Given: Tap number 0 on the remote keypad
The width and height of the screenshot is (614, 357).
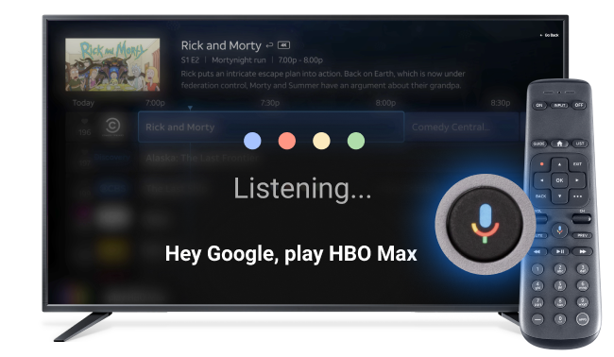Looking at the screenshot, I should pyautogui.click(x=560, y=319).
